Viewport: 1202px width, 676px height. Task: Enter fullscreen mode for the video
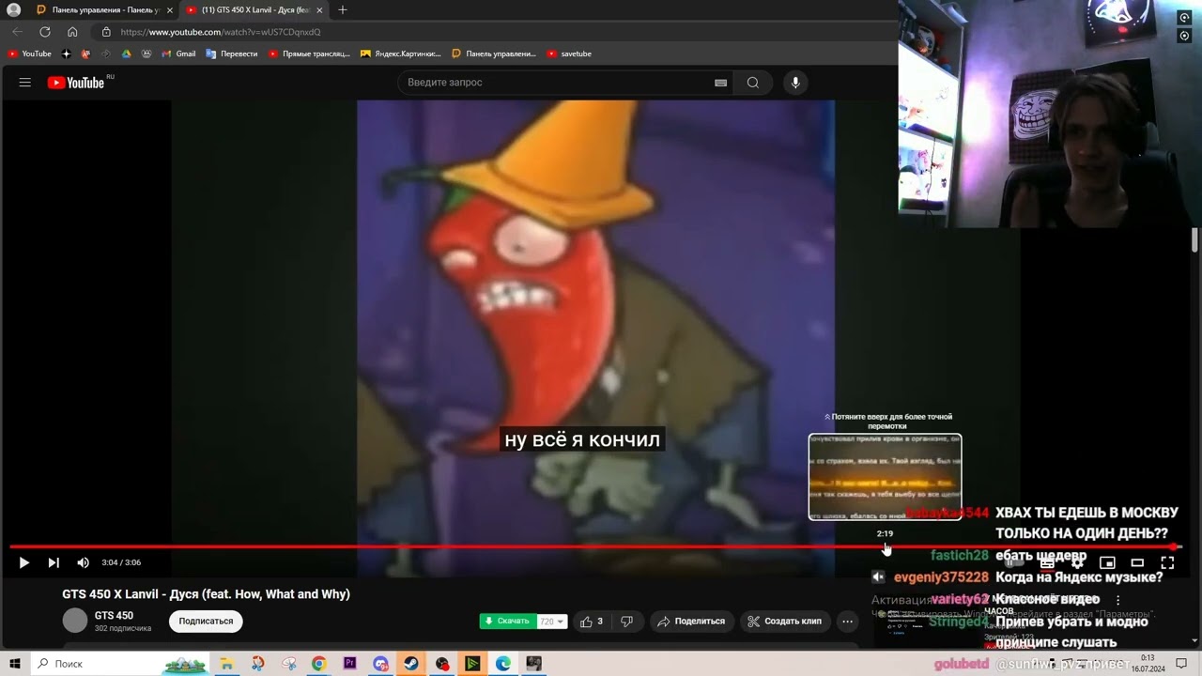click(x=1167, y=562)
